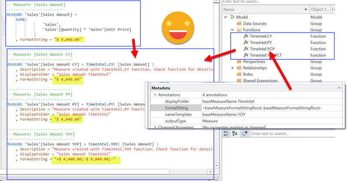Collapse the Model tree node

point(226,17)
